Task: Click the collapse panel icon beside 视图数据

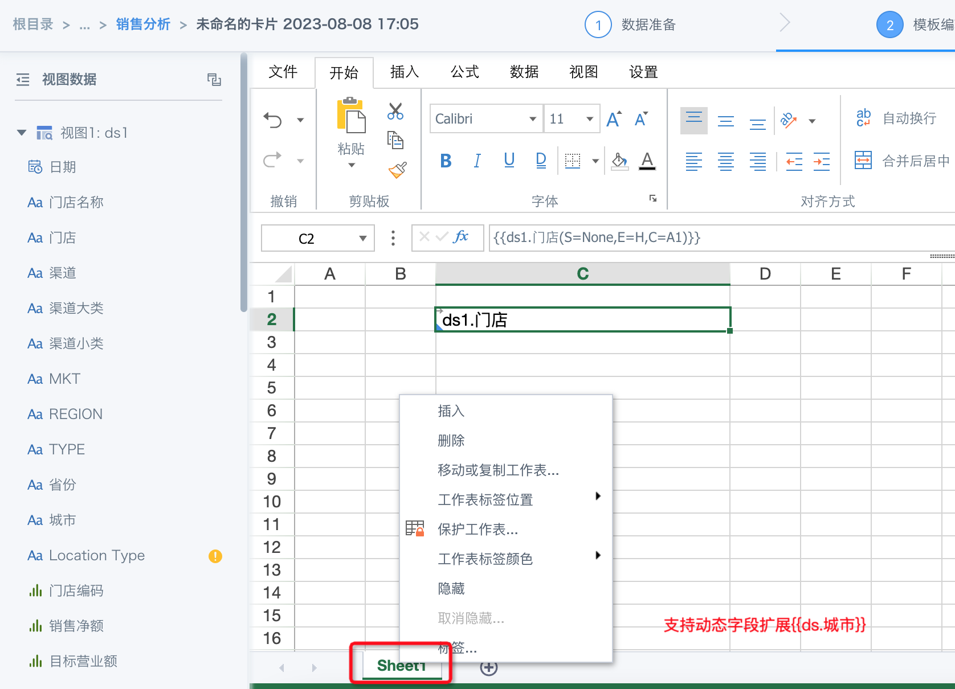Action: point(214,80)
